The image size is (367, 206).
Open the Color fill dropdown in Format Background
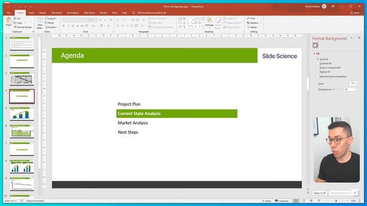[x=353, y=84]
